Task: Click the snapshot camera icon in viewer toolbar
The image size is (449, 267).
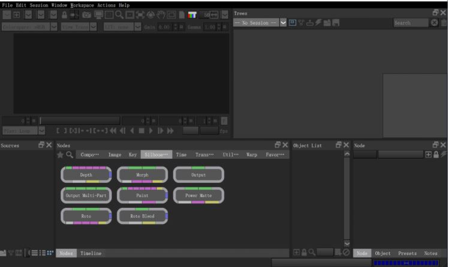Action: (x=86, y=14)
